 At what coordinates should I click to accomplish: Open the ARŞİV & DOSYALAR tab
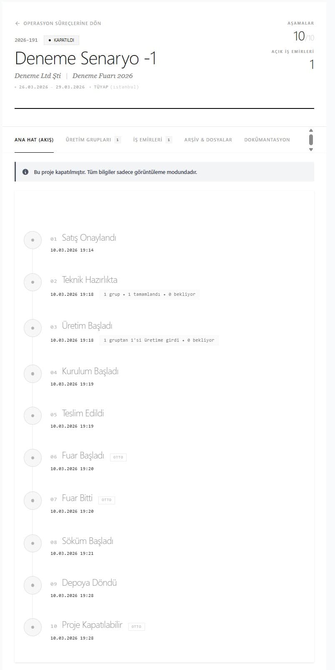tap(208, 139)
